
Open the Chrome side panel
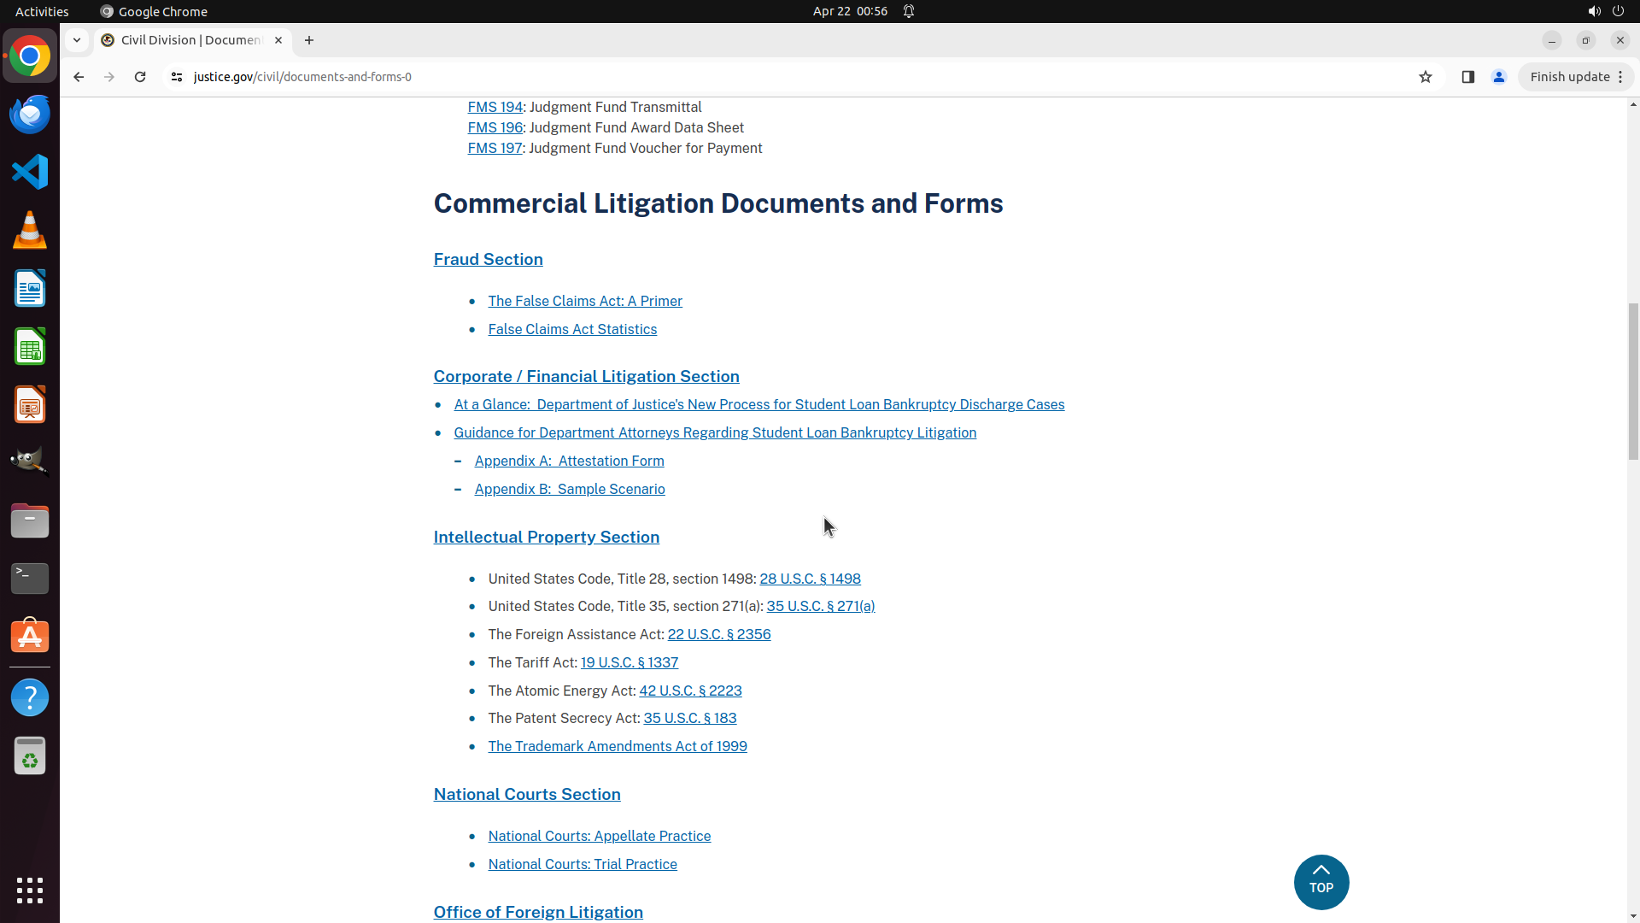pos(1467,77)
